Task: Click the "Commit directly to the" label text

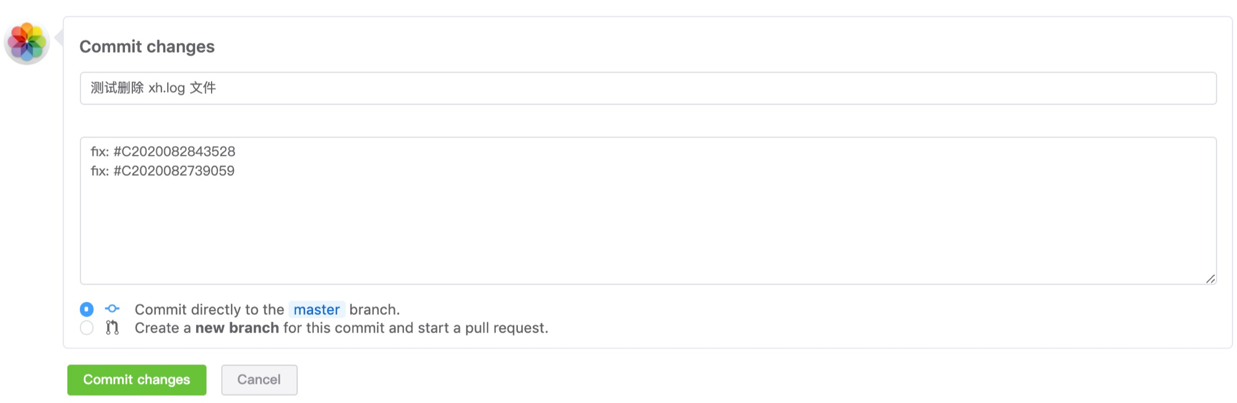Action: pyautogui.click(x=209, y=309)
